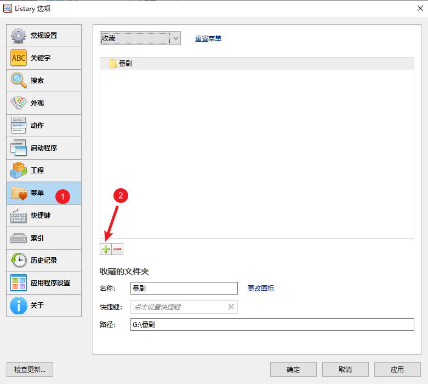Viewport: 428px width, 384px height.
Task: Click the 取消 cancel button
Action: pyautogui.click(x=345, y=370)
